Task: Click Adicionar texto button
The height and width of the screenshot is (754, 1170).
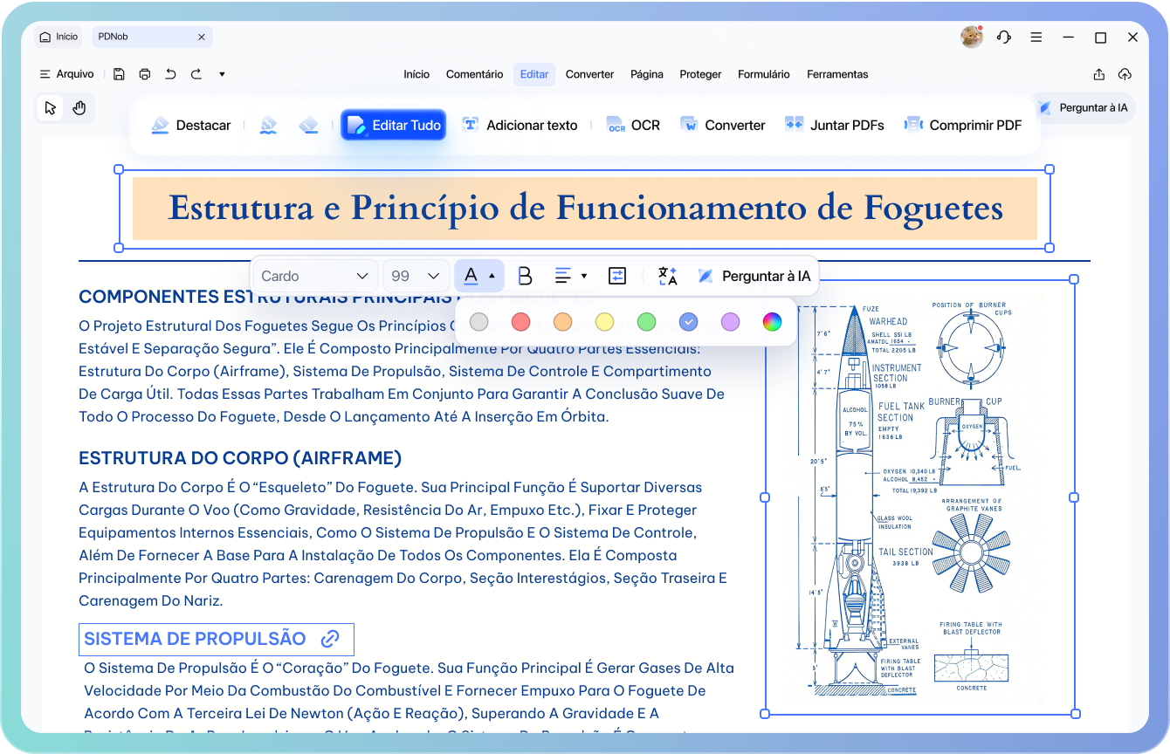Action: click(x=520, y=125)
